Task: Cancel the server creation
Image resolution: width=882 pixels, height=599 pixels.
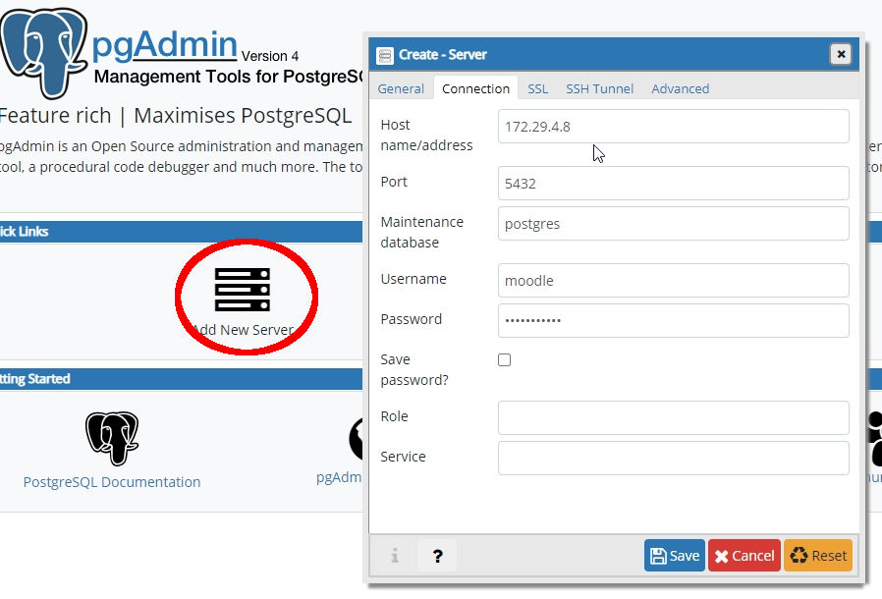Action: pyautogui.click(x=744, y=556)
